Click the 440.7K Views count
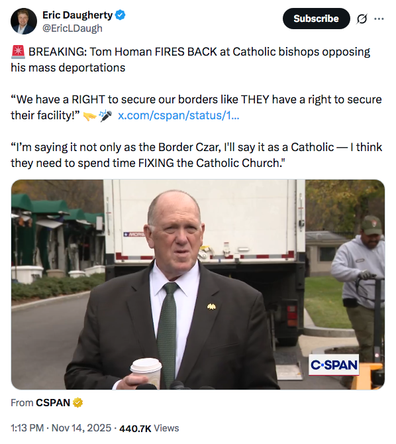 pos(149,428)
